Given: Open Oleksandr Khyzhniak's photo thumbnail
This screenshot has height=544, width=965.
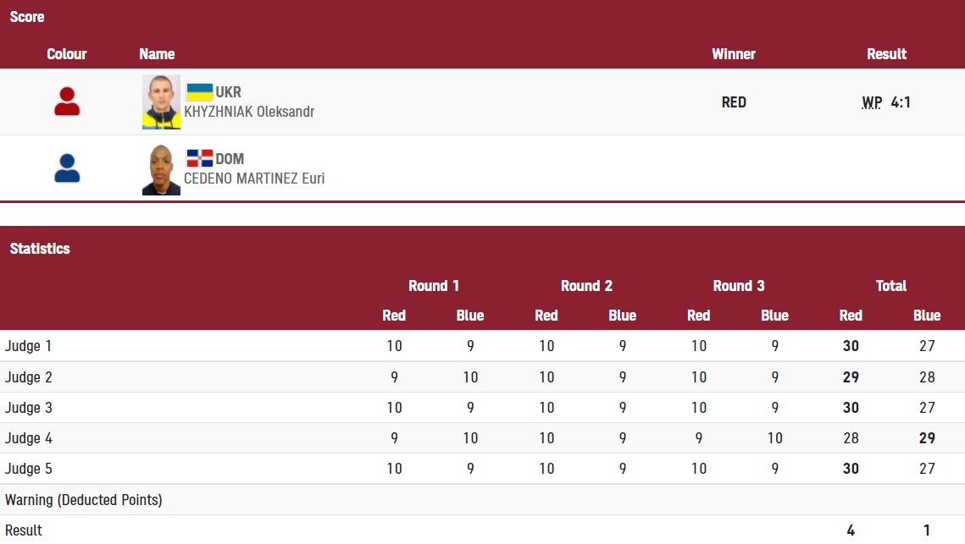Looking at the screenshot, I should click(161, 102).
